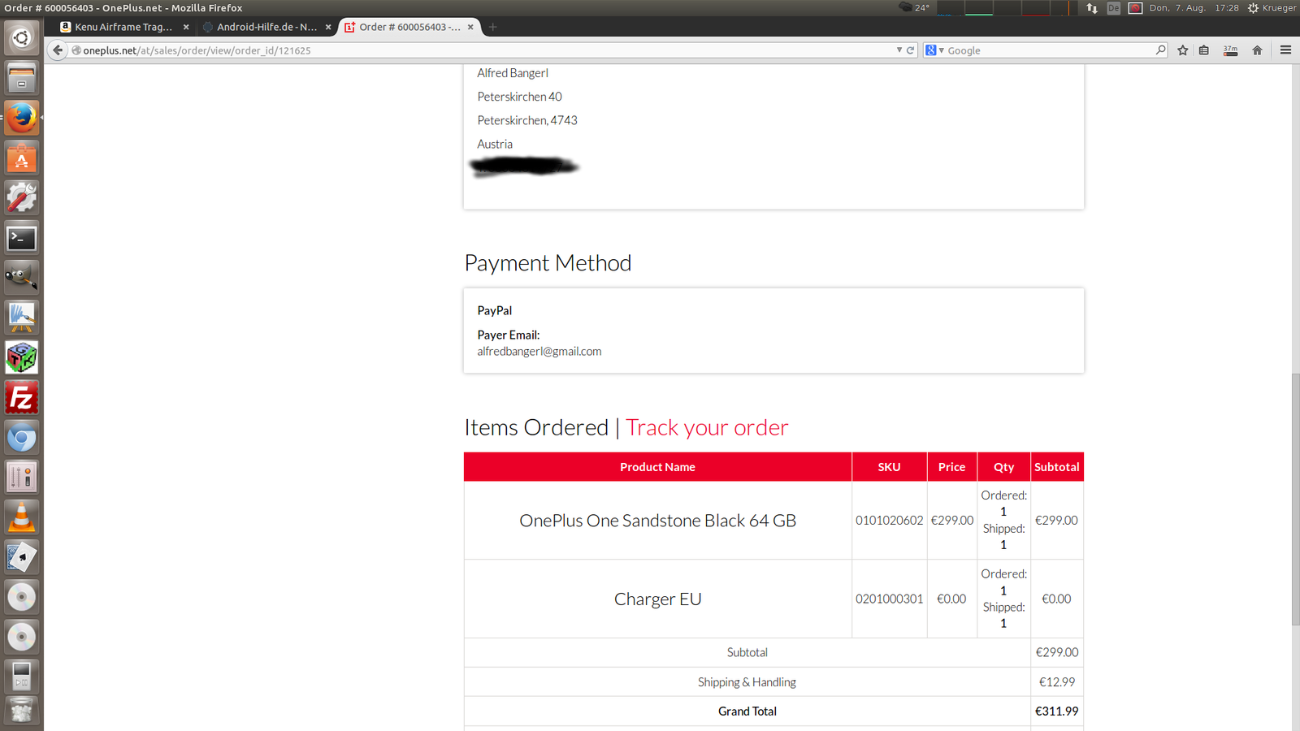
Task: Open a new tab with the plus button
Action: click(492, 27)
